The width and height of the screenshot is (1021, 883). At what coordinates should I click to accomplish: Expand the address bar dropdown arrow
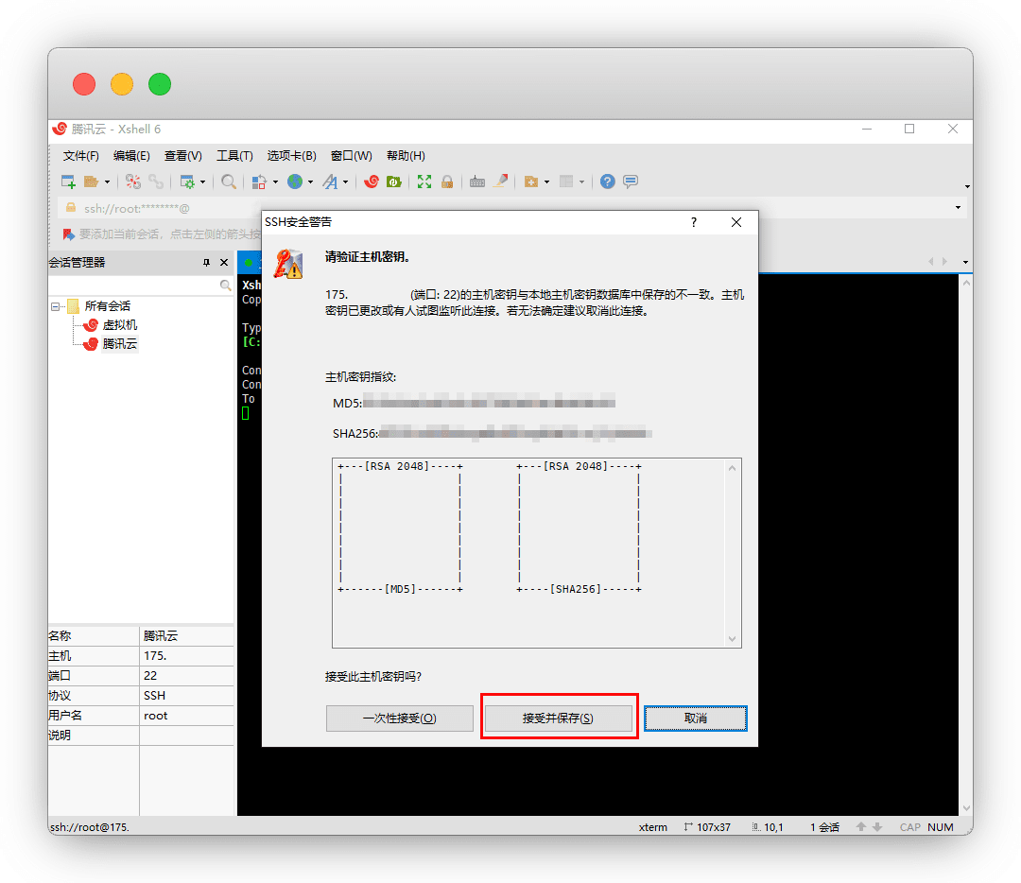click(x=958, y=208)
